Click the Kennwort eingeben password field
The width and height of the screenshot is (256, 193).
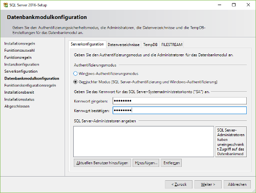click(180, 101)
